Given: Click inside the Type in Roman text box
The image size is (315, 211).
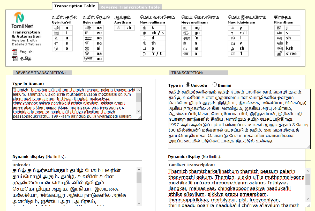Looking at the screenshot, I should (x=74, y=103).
